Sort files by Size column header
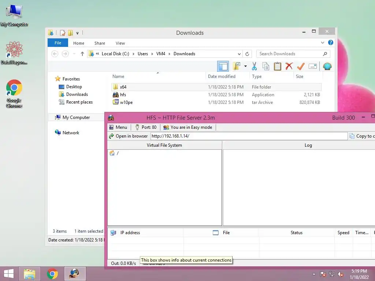 (x=308, y=76)
